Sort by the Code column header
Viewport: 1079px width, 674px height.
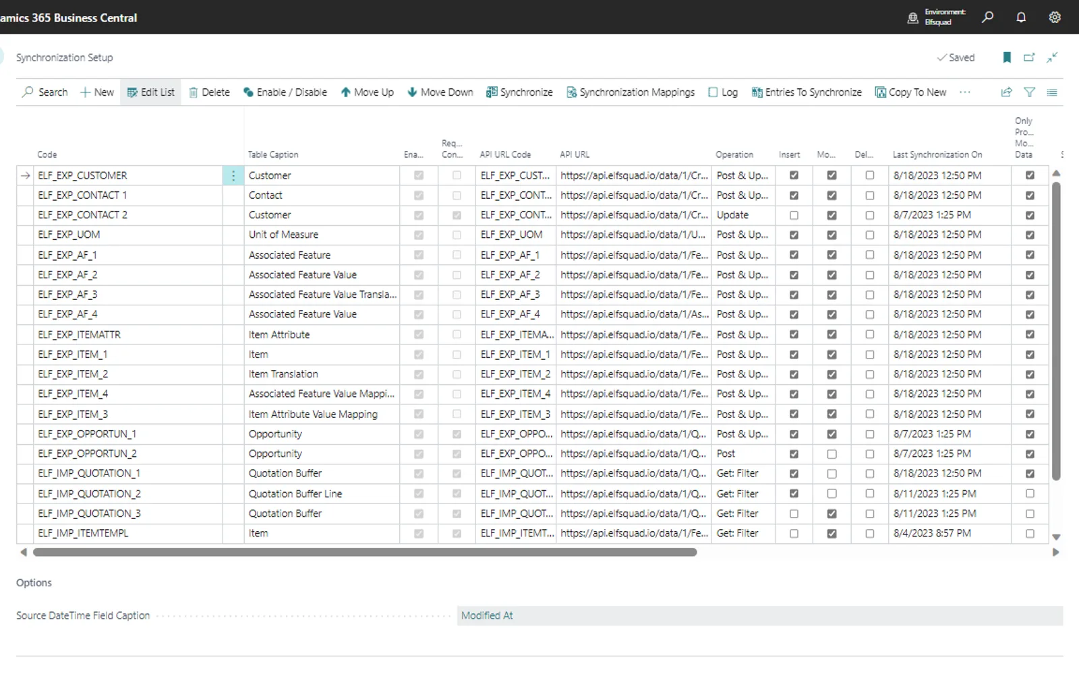[47, 154]
